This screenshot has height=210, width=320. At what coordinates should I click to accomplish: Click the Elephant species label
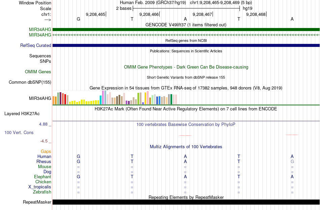click(x=42, y=177)
